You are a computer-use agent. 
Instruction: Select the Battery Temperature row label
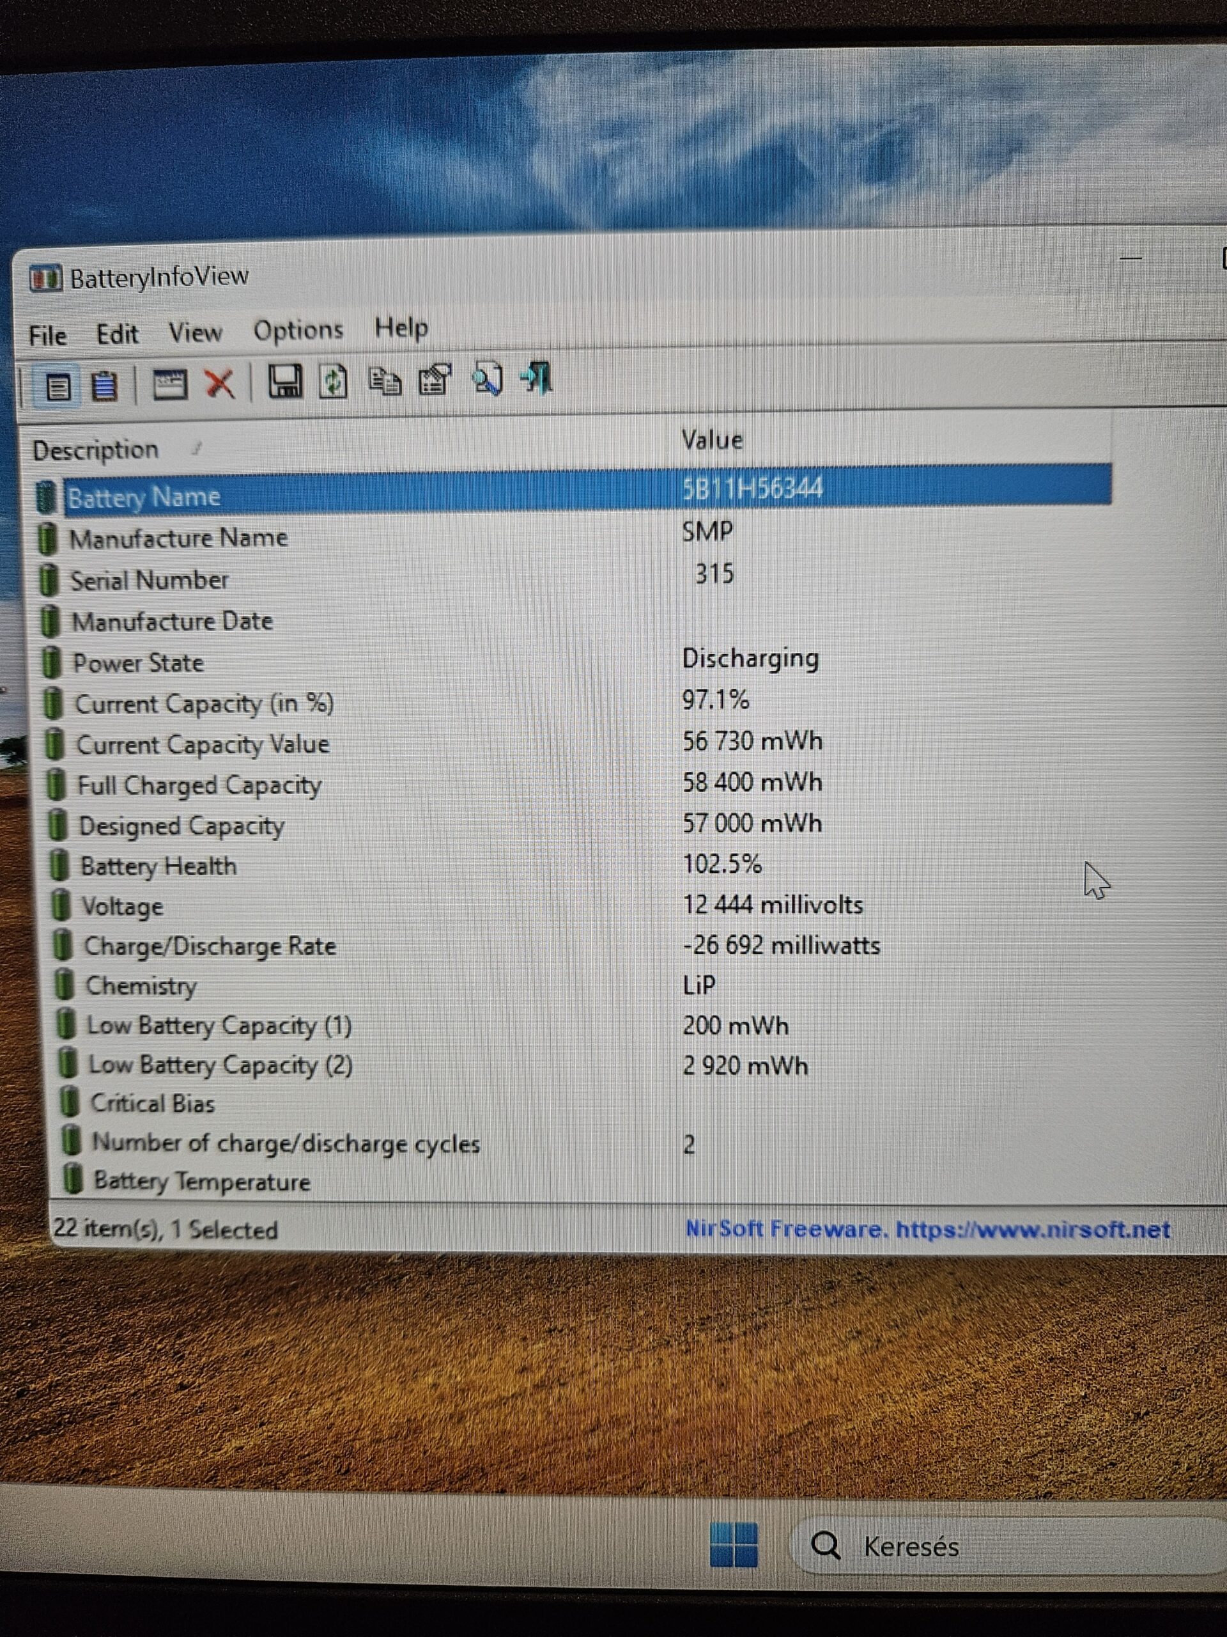[203, 1181]
